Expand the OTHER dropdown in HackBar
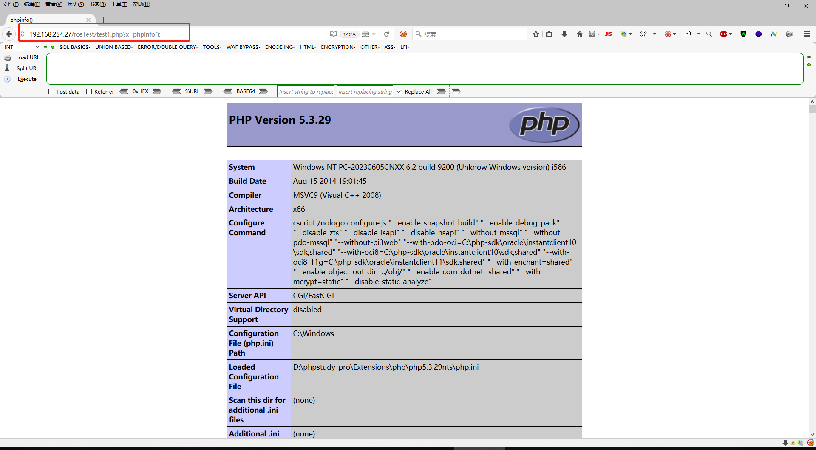 click(370, 47)
